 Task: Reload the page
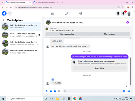coord(11,7)
